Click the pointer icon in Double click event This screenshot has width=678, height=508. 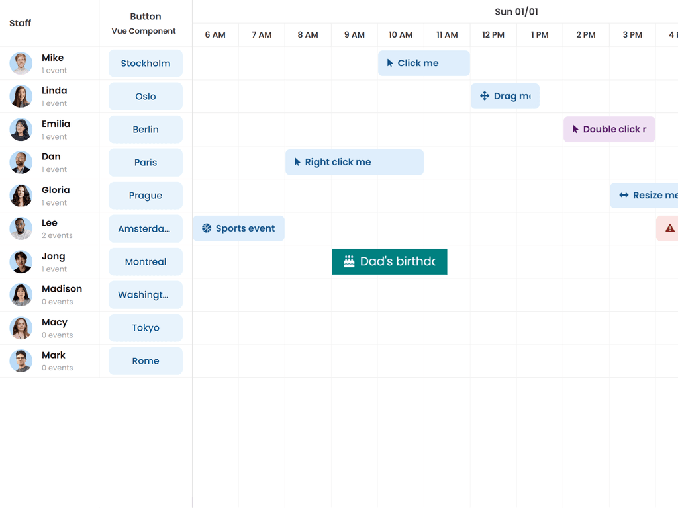coord(575,130)
